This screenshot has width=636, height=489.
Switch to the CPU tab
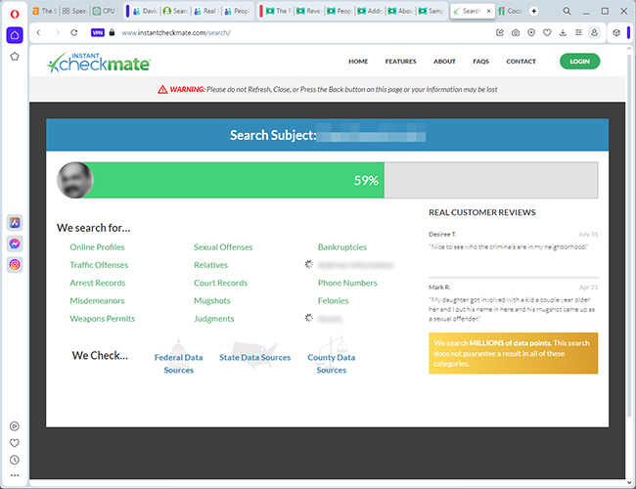click(x=105, y=11)
